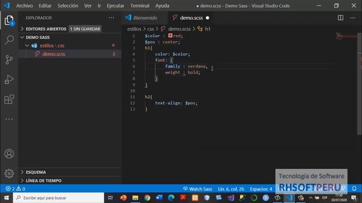Open the red color swatch picker
The width and height of the screenshot is (362, 203).
(170, 36)
